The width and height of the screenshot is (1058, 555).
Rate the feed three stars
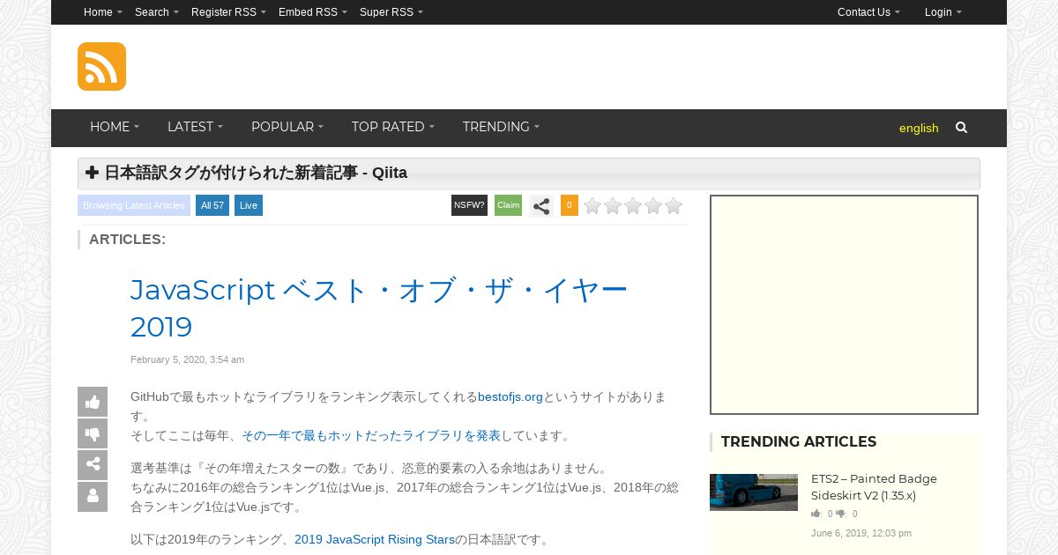pyautogui.click(x=633, y=206)
